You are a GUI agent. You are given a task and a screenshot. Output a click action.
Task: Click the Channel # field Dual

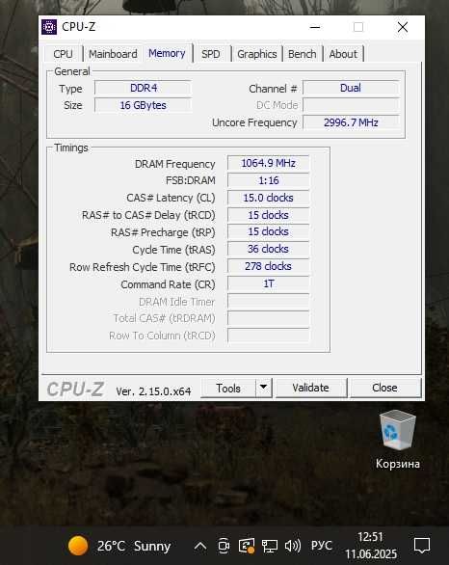click(x=351, y=88)
